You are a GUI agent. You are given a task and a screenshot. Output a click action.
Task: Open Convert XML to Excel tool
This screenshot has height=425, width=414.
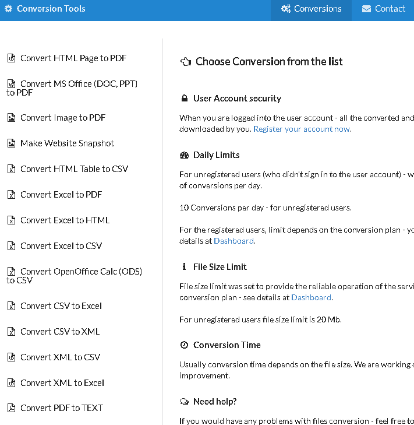pyautogui.click(x=62, y=383)
